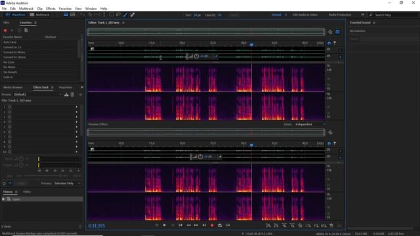The height and width of the screenshot is (236, 420).
Task: Open effect menu arrow for slot 6
Action: 77,132
